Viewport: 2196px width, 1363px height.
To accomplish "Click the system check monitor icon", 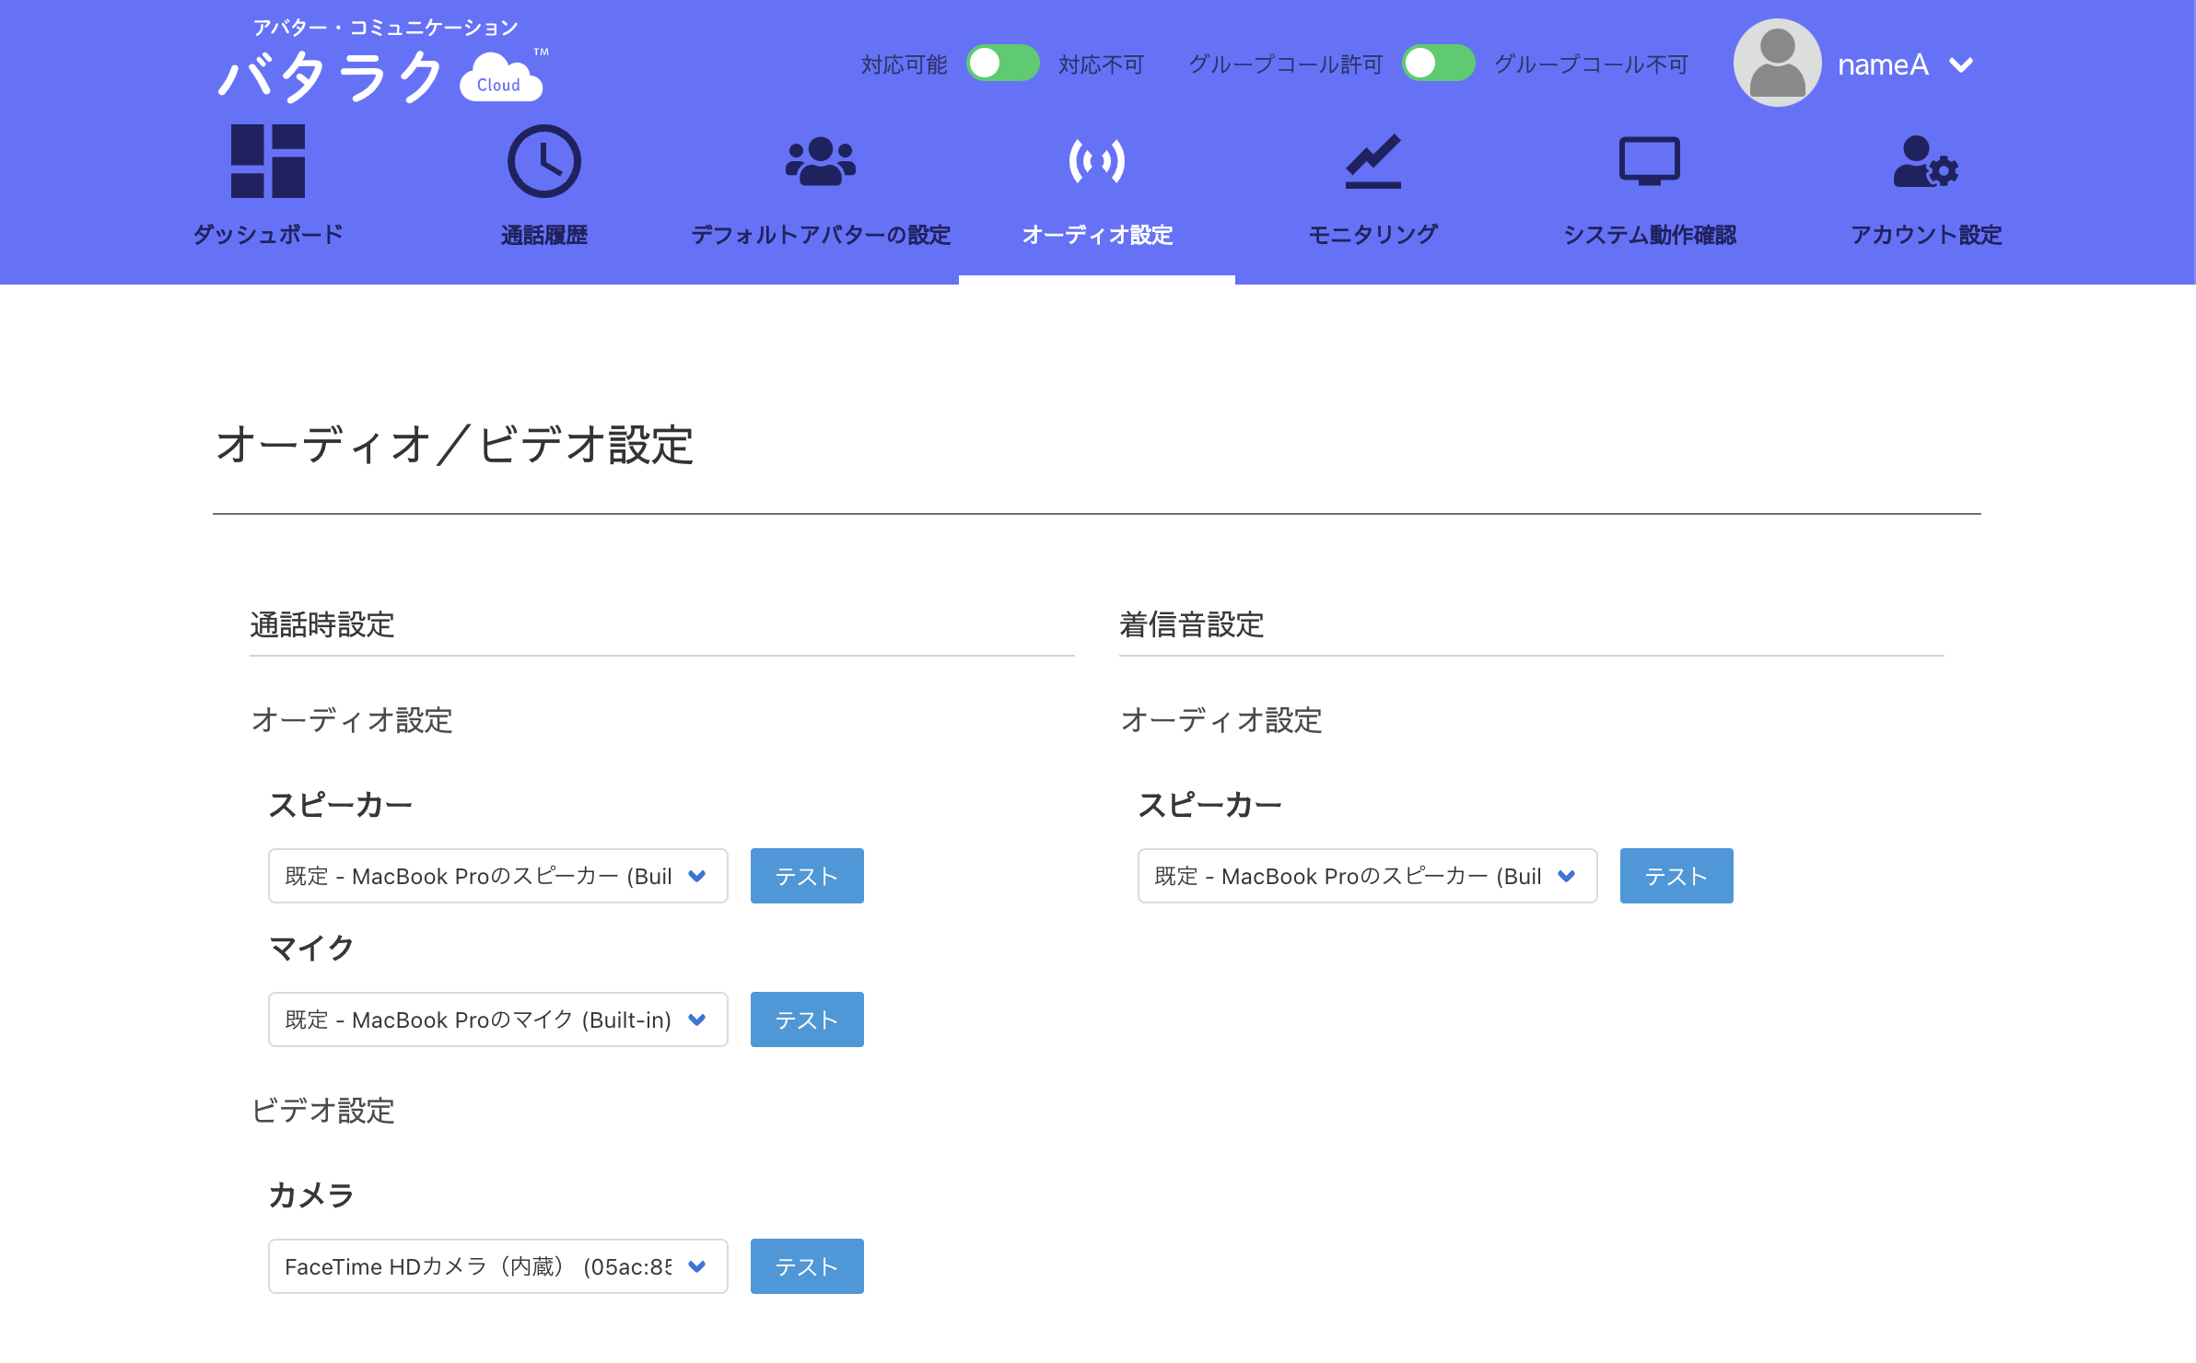I will (1649, 161).
